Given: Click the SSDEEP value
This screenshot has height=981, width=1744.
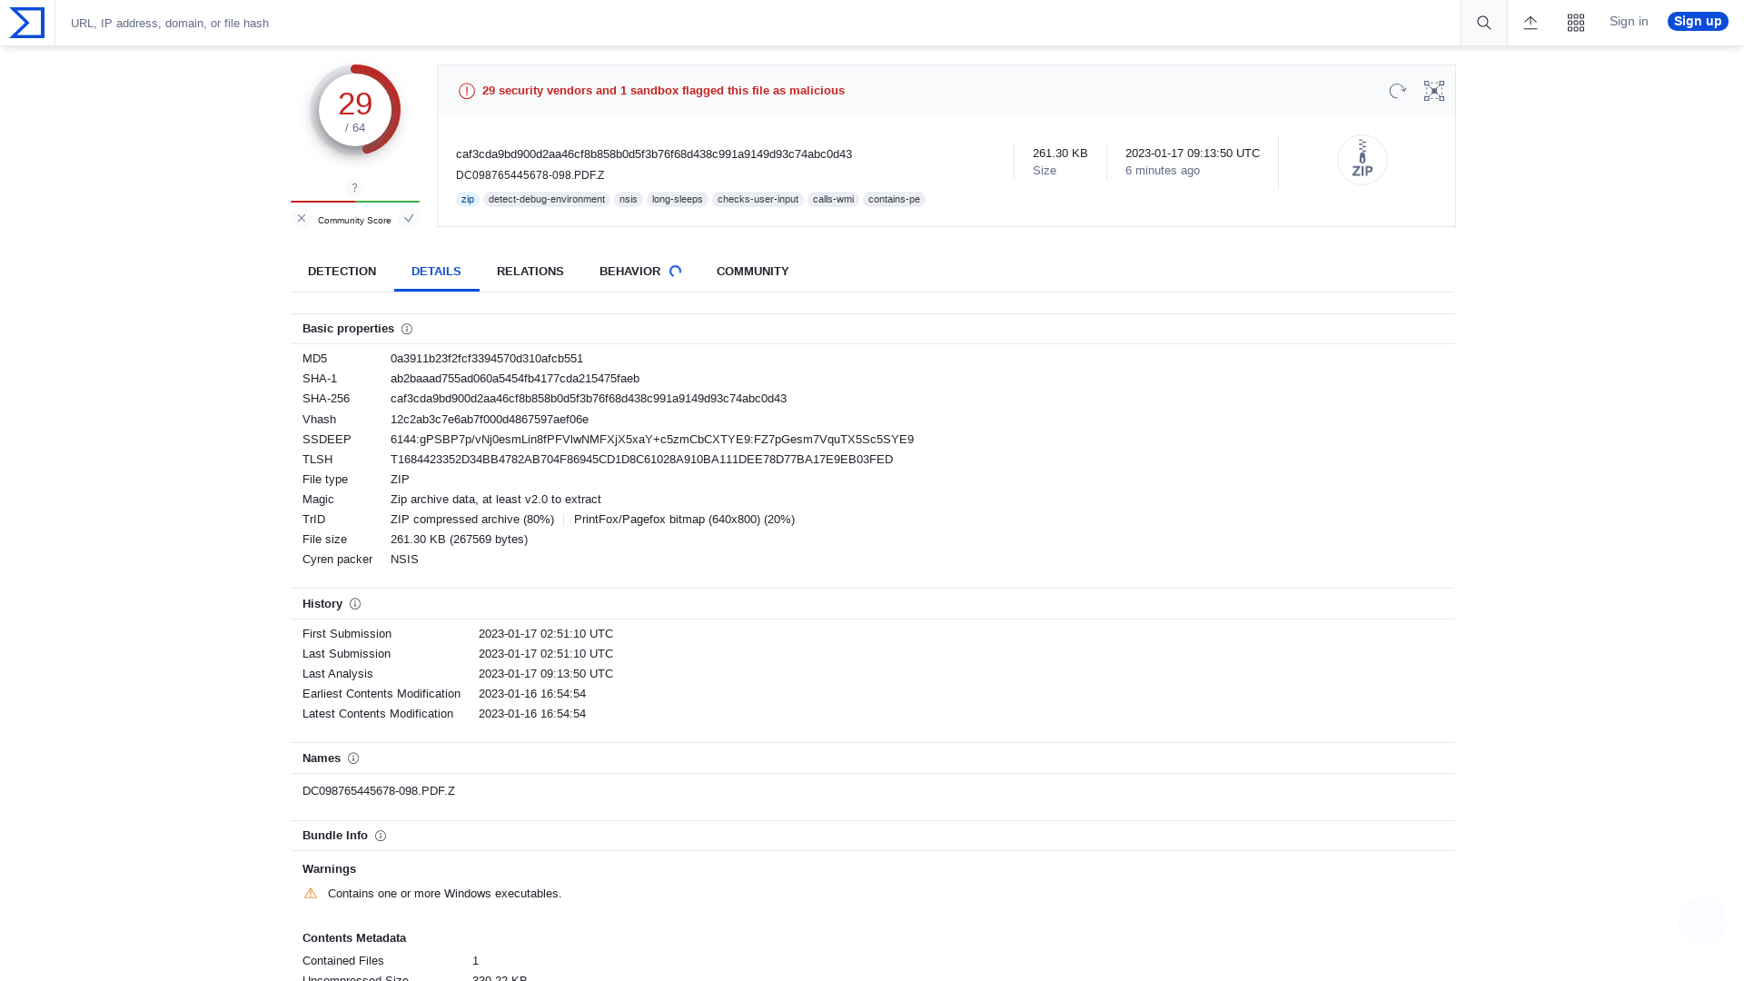Looking at the screenshot, I should [x=652, y=440].
